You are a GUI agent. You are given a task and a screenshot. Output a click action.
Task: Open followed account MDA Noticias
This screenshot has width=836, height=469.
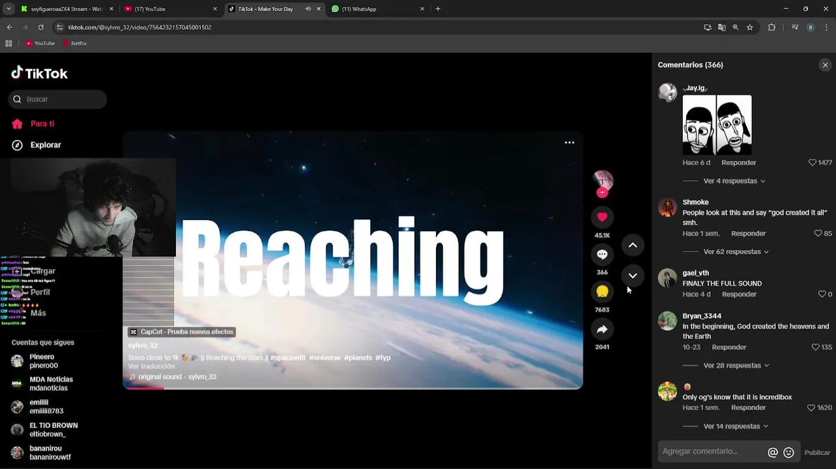tap(42, 384)
